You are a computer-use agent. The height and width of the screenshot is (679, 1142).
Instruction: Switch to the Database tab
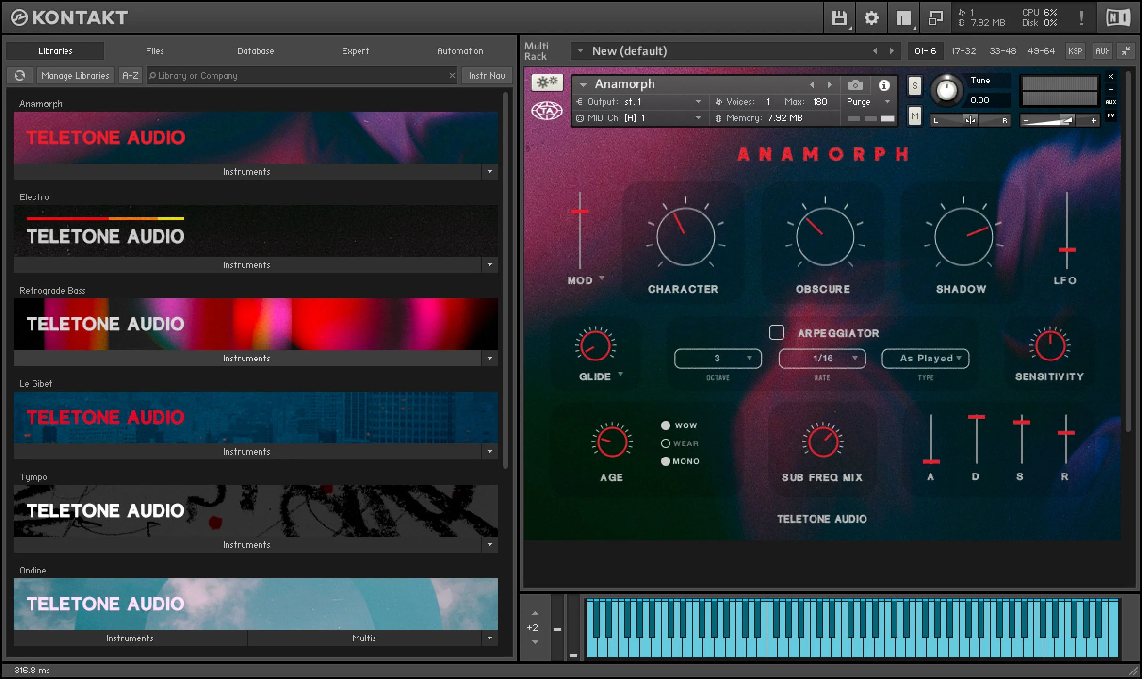[255, 51]
